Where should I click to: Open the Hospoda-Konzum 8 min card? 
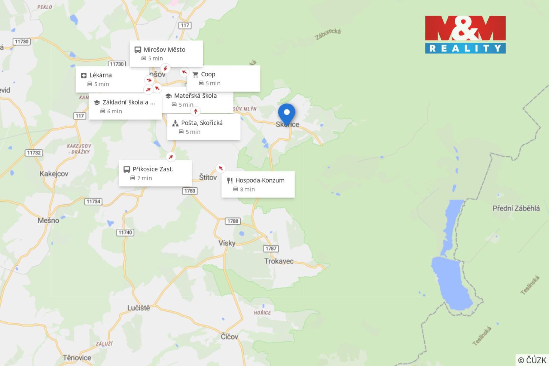point(258,185)
